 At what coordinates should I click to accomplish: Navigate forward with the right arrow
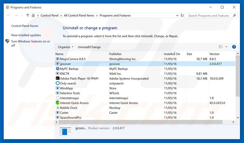(16, 15)
